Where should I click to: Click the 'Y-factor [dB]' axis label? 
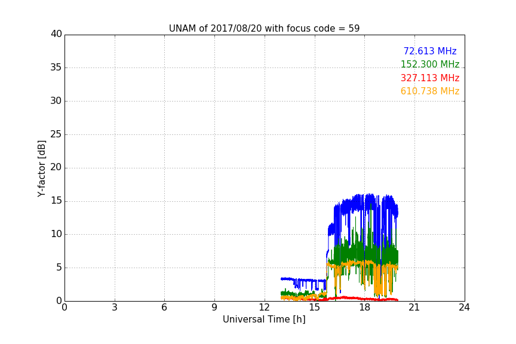(x=41, y=168)
